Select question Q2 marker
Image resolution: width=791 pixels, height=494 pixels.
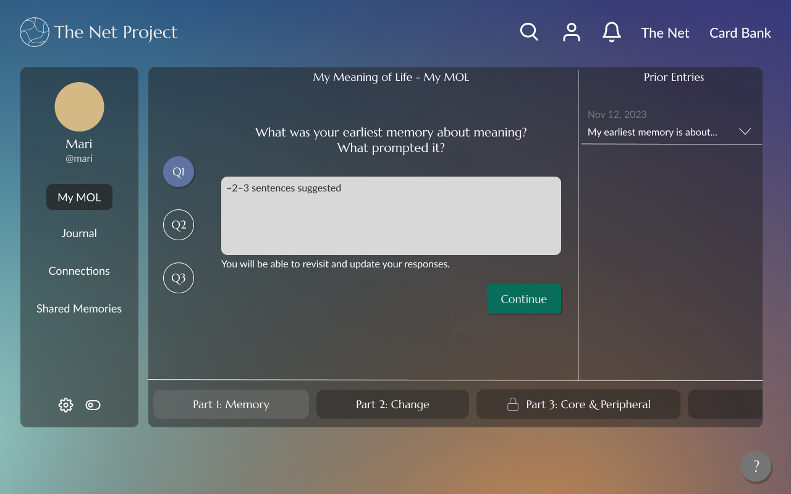tap(178, 225)
